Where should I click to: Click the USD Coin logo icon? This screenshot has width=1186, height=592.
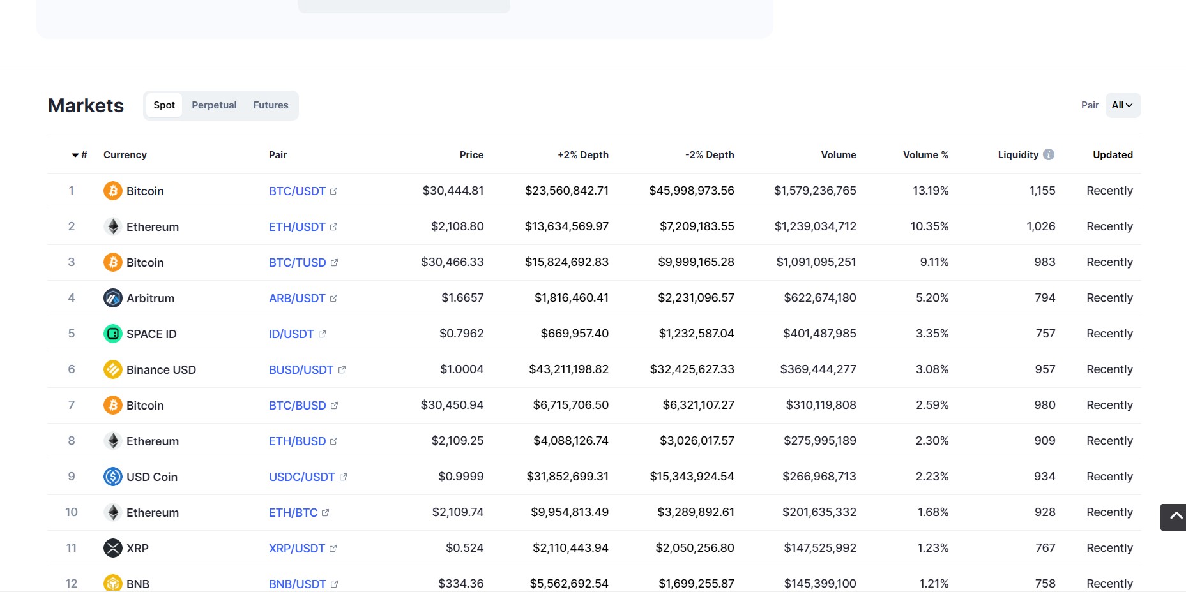coord(113,477)
